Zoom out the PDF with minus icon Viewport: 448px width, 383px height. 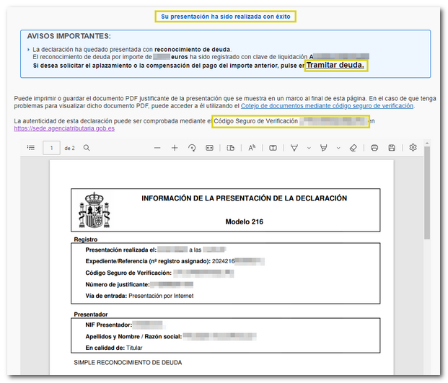(157, 148)
